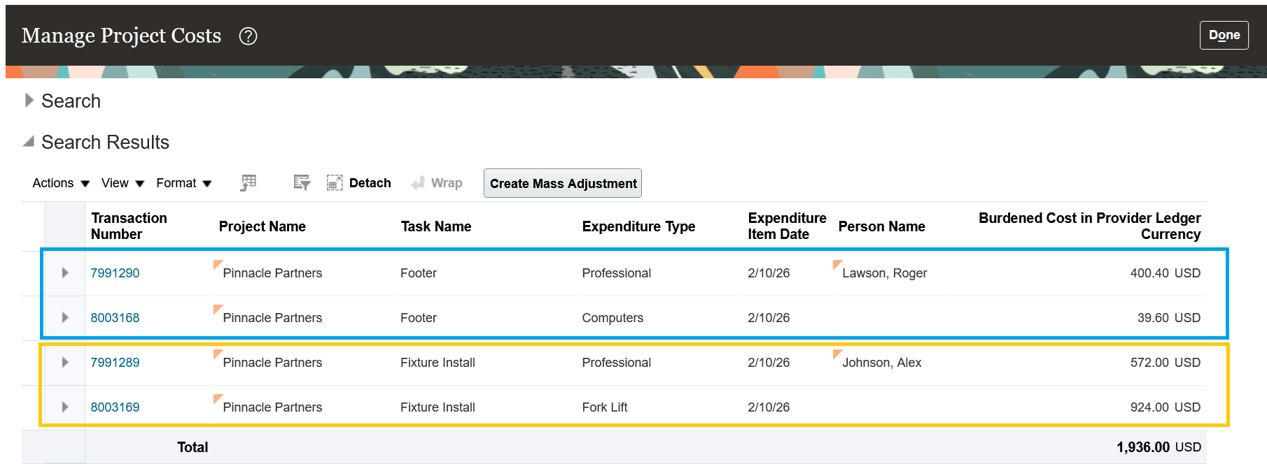Image resolution: width=1267 pixels, height=464 pixels.
Task: Open the Format menu
Action: tap(184, 182)
